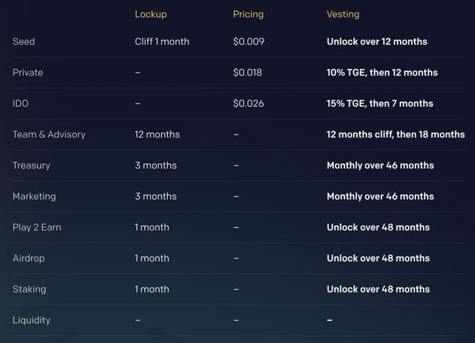The width and height of the screenshot is (475, 343).
Task: Click 'Unlock over 12 months' vesting text
Action: (377, 42)
